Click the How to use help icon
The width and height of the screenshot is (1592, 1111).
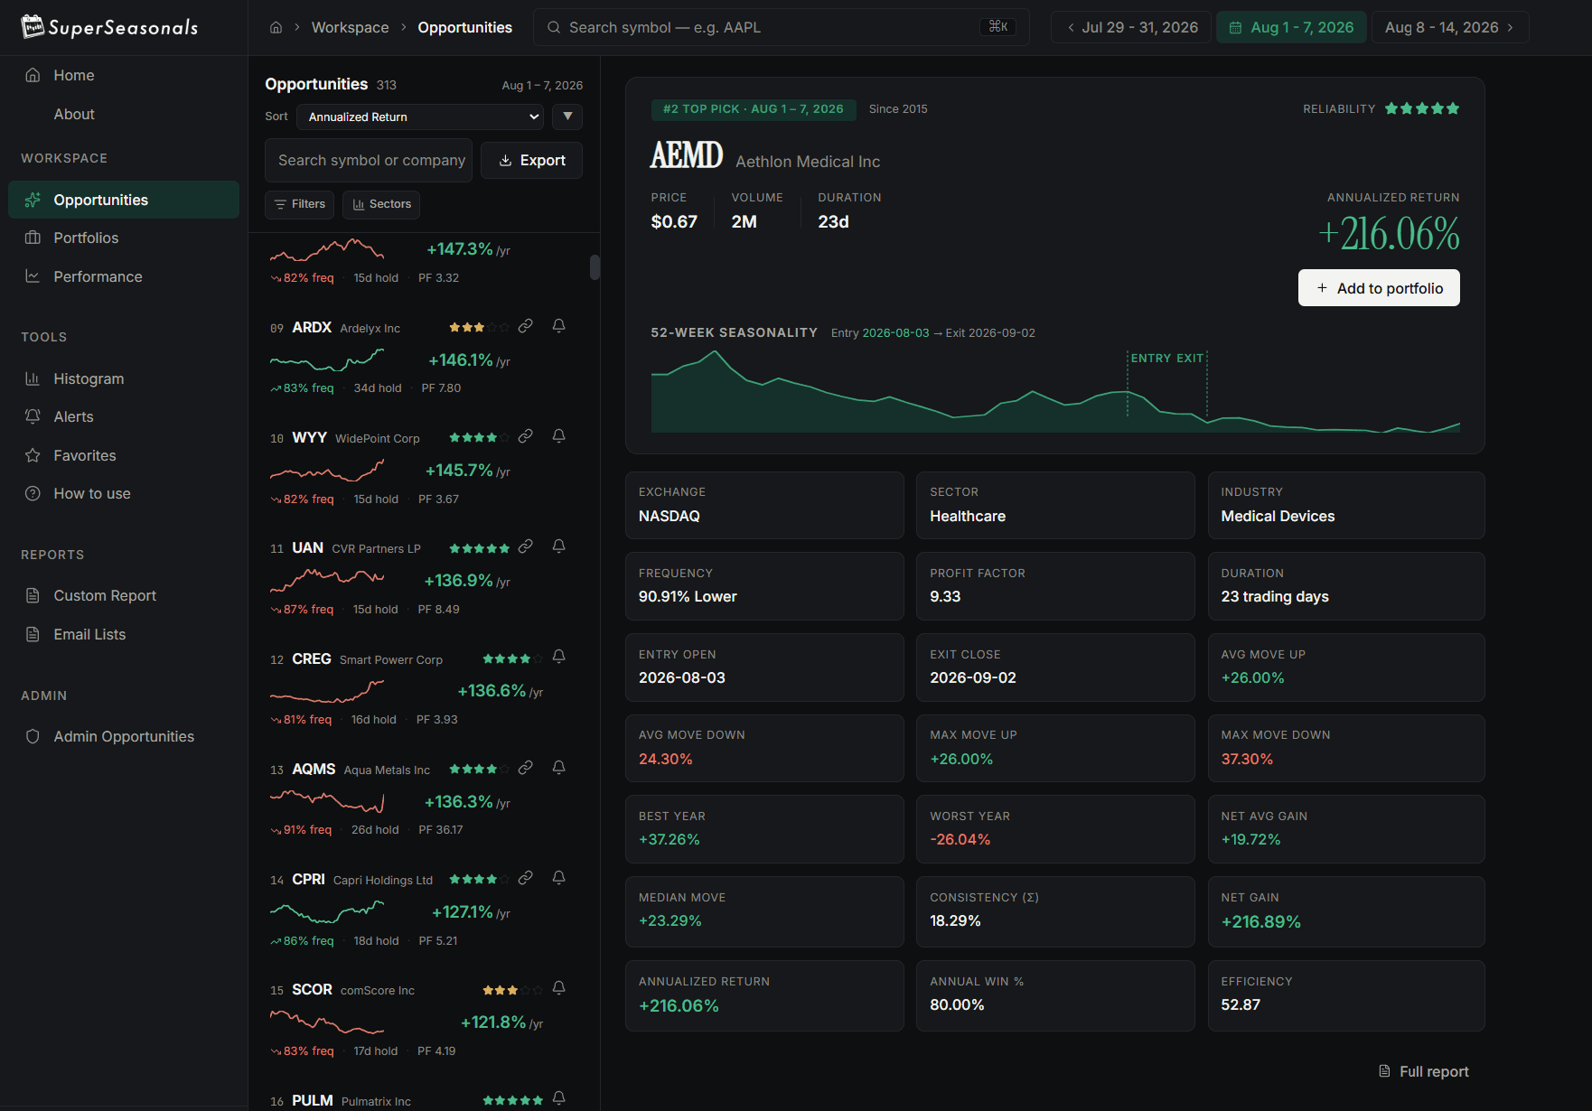click(x=33, y=493)
